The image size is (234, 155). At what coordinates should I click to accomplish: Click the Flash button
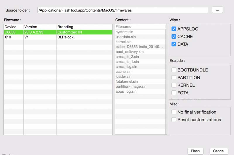195,151
